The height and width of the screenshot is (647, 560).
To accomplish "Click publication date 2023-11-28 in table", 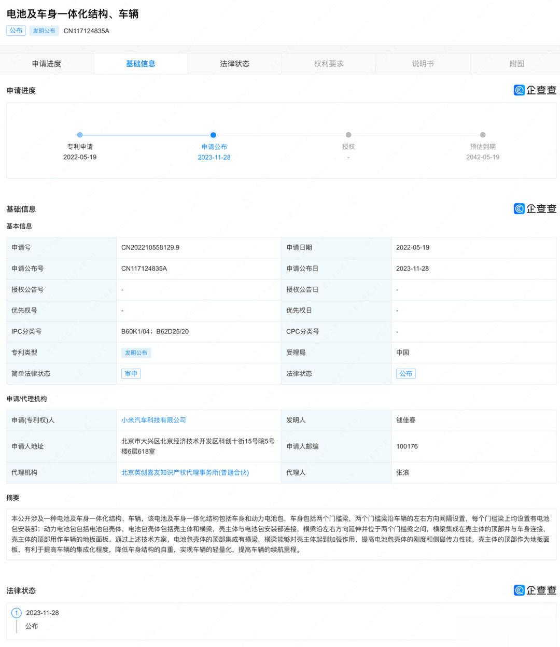I will [x=413, y=269].
